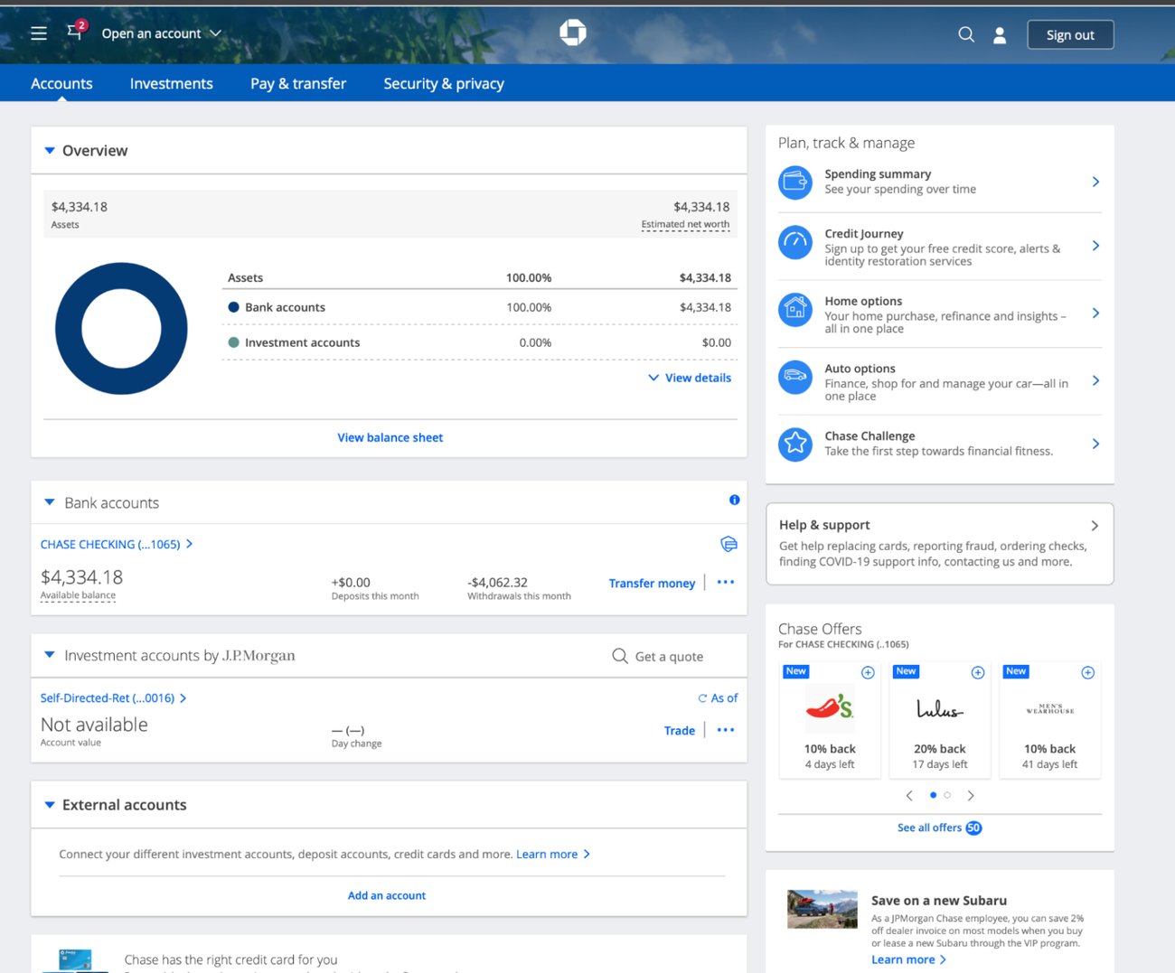
Task: Open the Pay & transfer tab
Action: pos(298,83)
